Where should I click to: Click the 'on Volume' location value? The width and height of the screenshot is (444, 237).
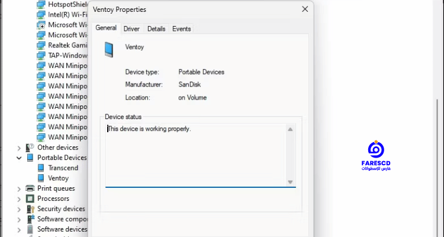(x=192, y=98)
